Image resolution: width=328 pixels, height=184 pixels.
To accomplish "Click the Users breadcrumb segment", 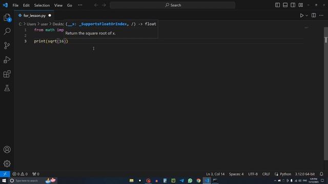I will pos(31,24).
